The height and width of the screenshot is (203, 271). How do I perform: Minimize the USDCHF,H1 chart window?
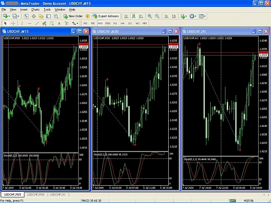(254, 32)
